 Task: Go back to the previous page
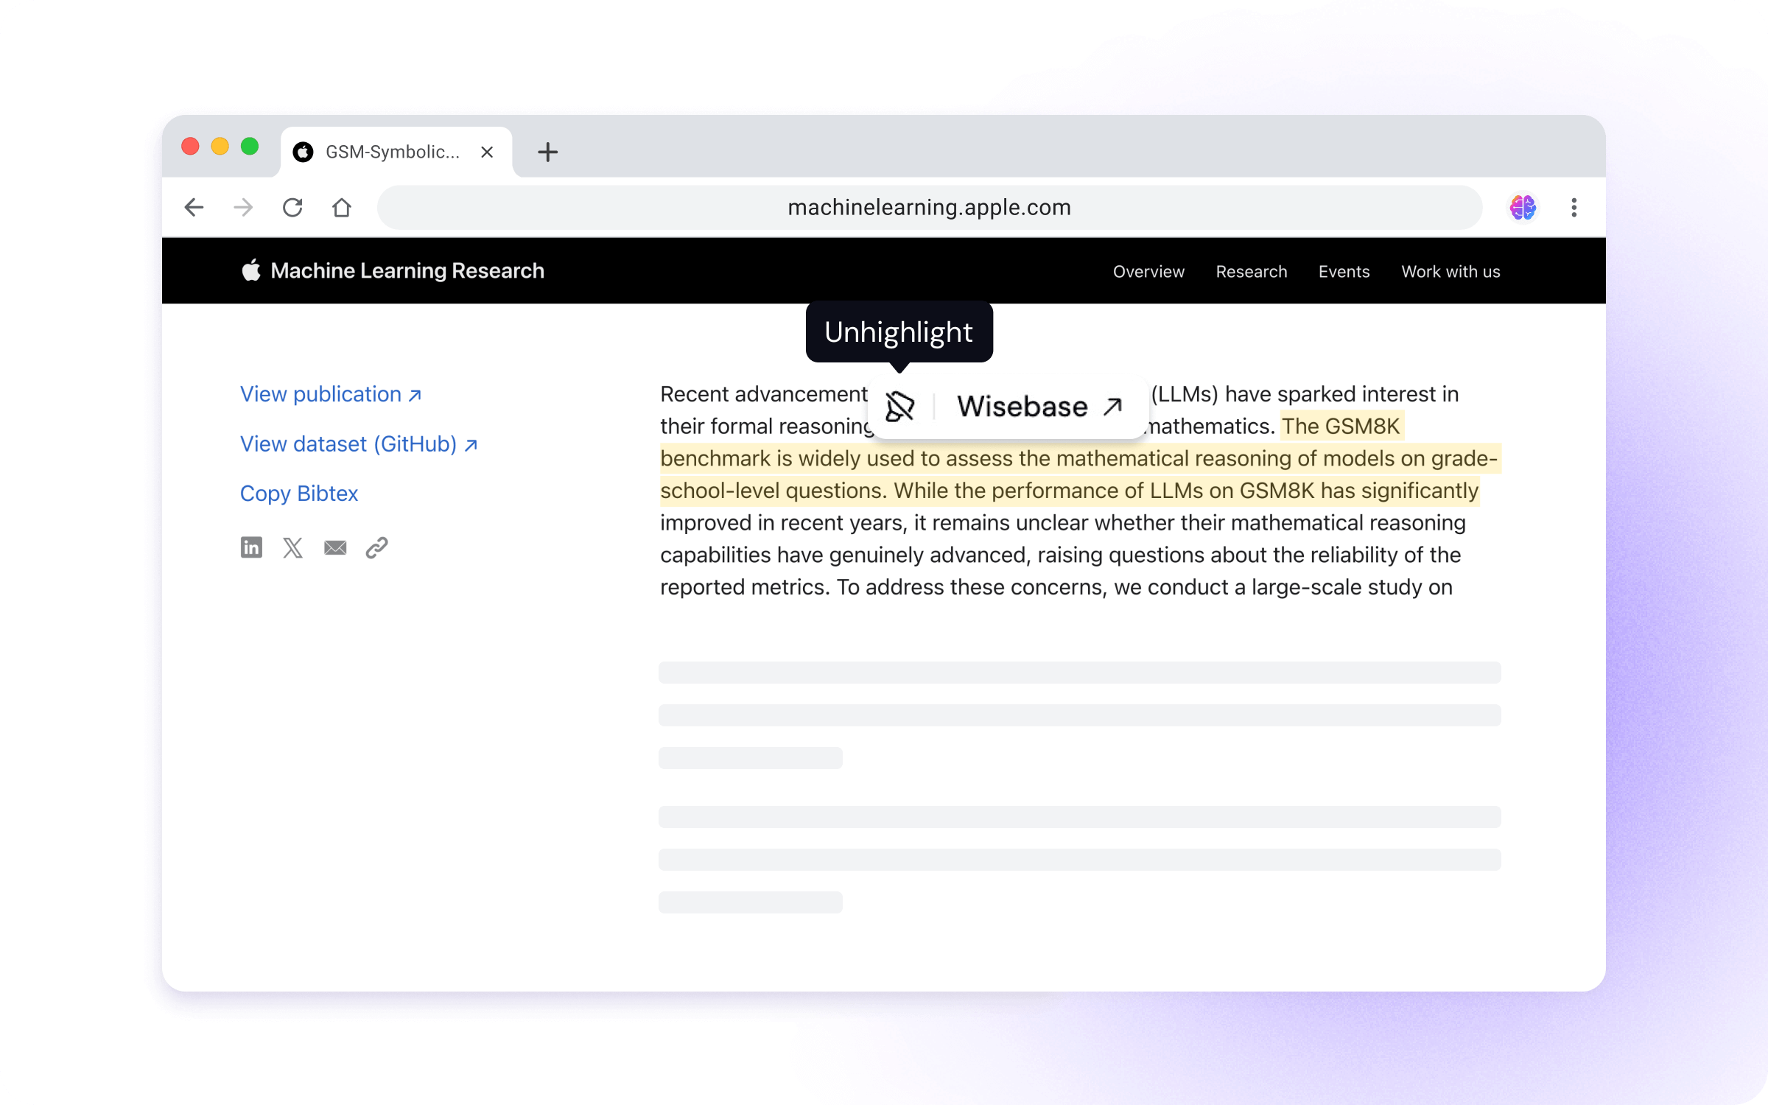click(194, 208)
